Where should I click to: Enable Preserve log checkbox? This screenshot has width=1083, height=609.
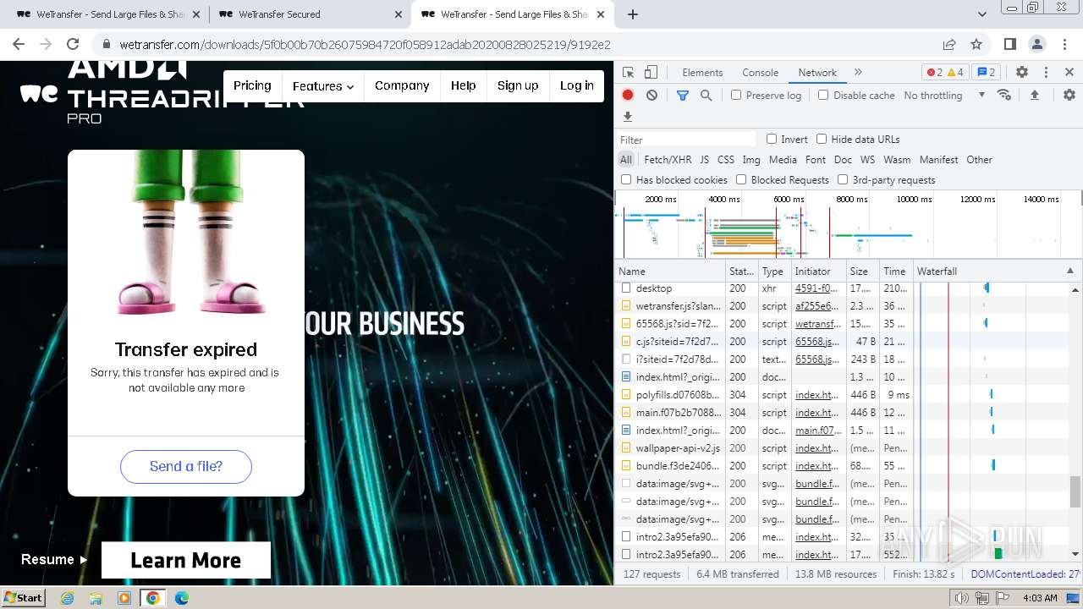pos(736,95)
